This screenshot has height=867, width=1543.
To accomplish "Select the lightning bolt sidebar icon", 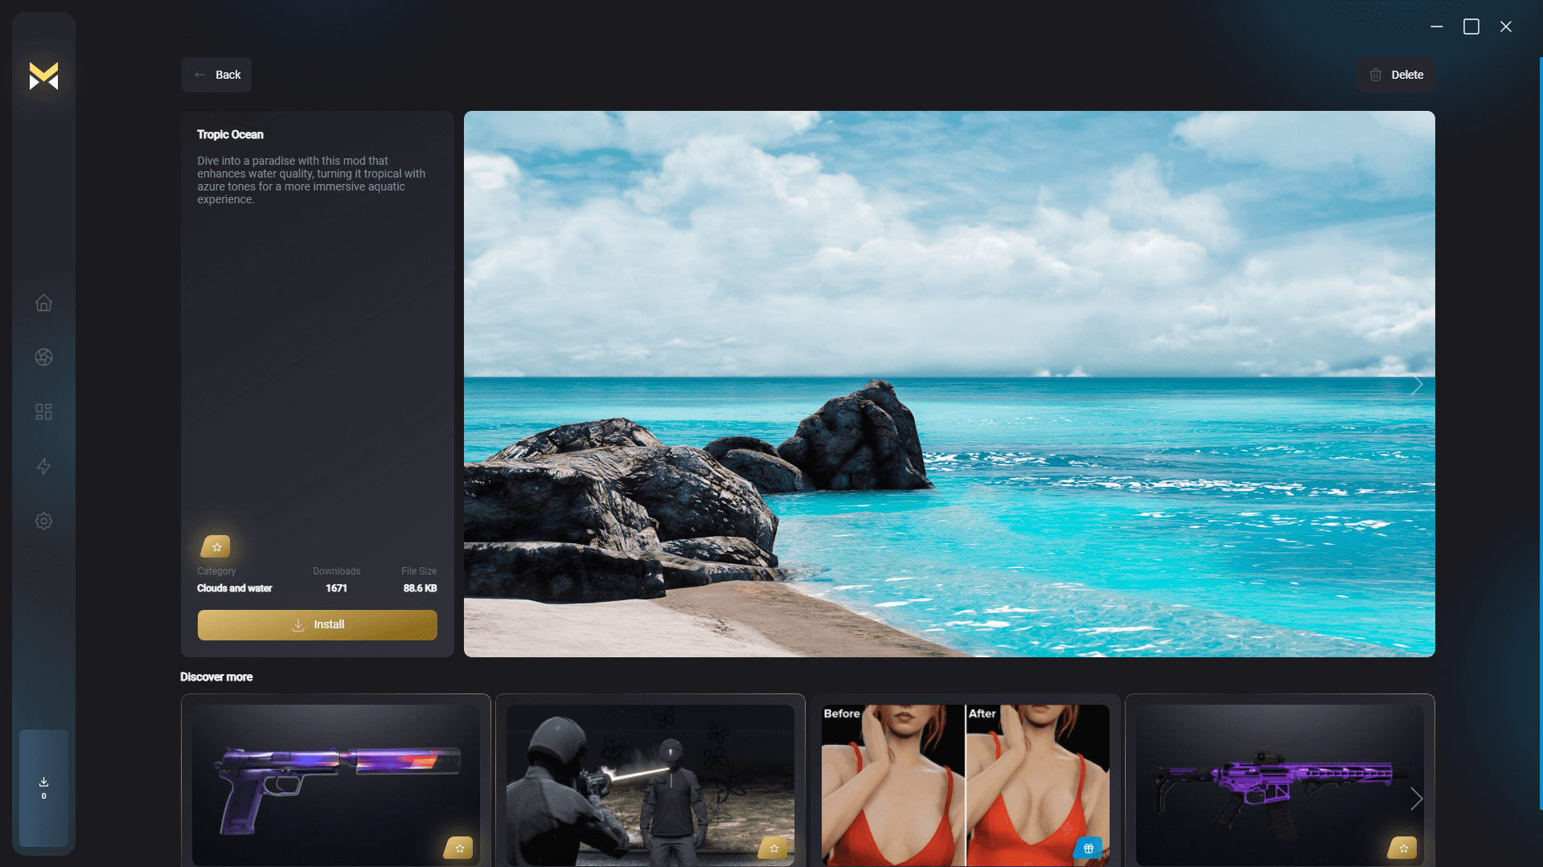I will coord(43,467).
